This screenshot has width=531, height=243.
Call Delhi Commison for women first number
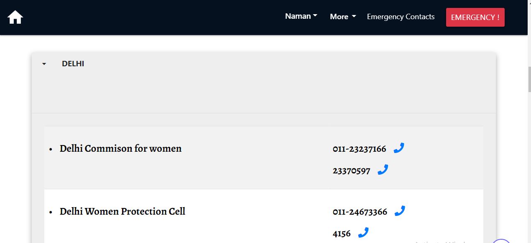tap(399, 148)
